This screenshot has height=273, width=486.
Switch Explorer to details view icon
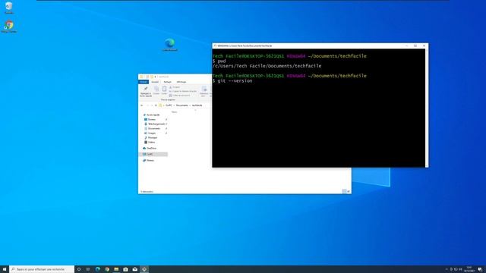344,192
